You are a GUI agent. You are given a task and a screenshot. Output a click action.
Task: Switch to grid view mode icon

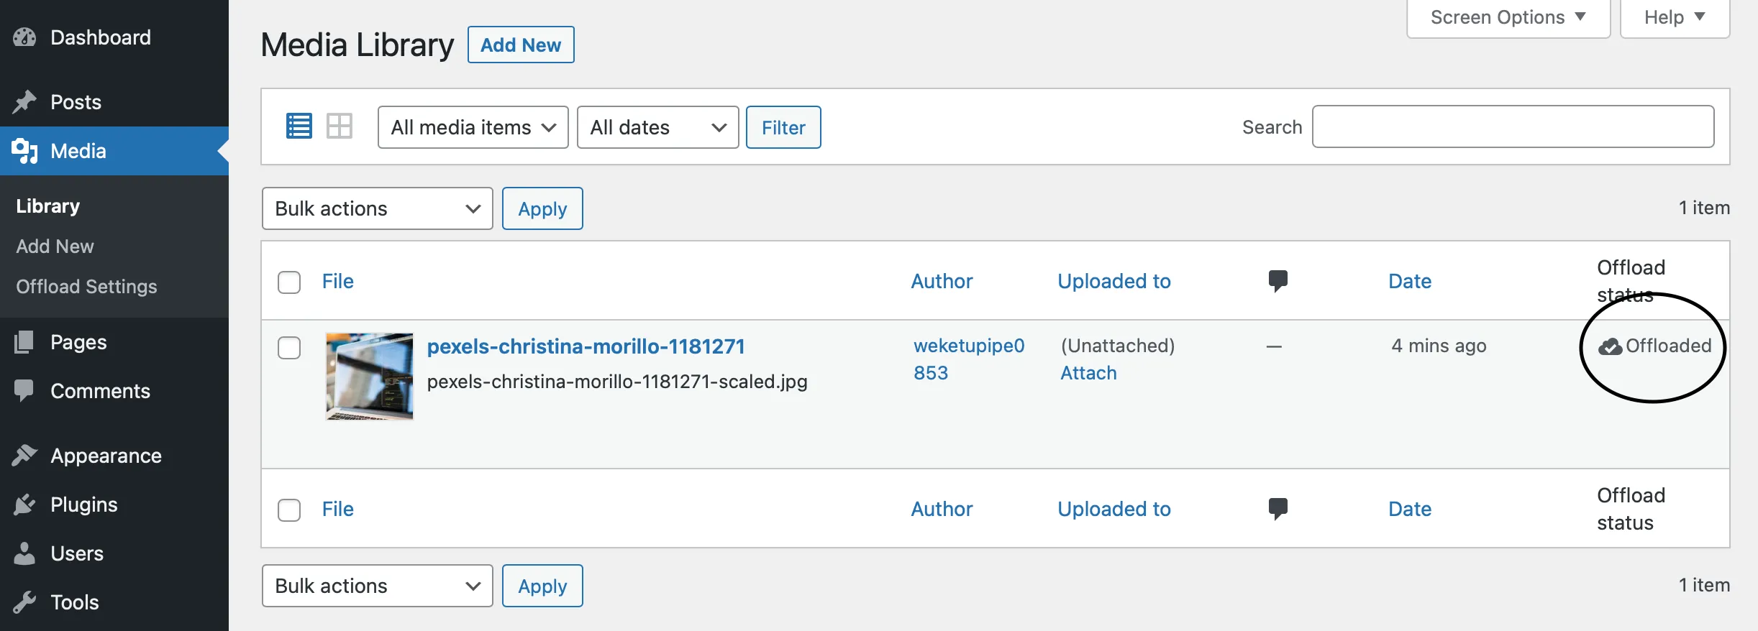340,126
